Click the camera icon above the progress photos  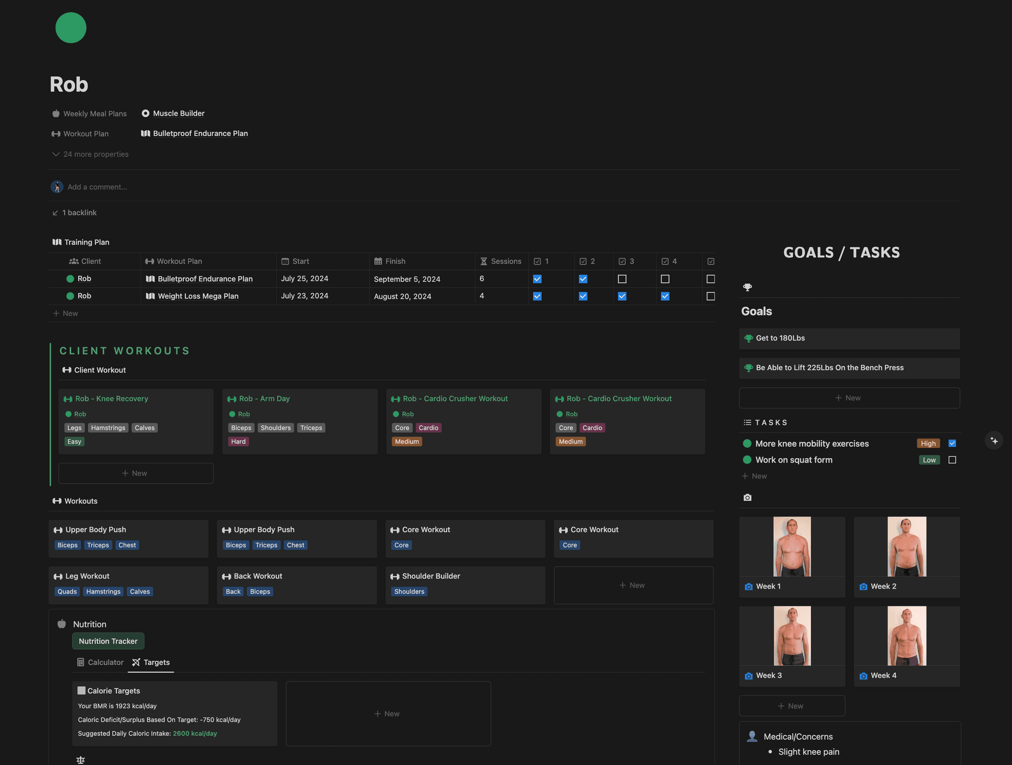[747, 497]
